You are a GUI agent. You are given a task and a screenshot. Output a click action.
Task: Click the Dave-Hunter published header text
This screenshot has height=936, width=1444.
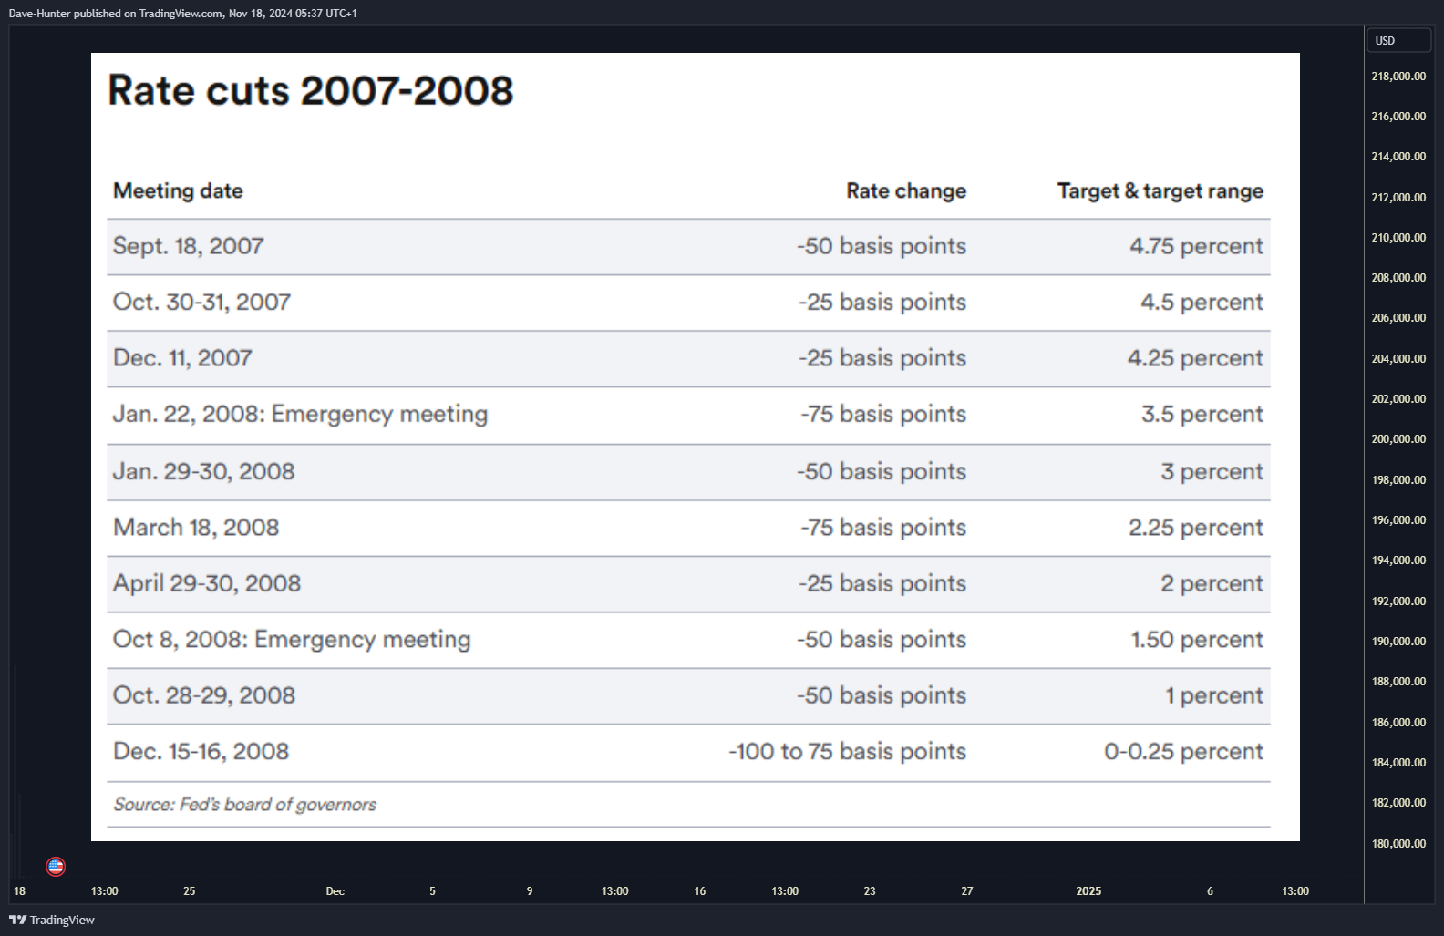(x=182, y=14)
